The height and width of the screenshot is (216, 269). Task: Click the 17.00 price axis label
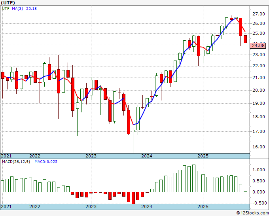(x=259, y=131)
